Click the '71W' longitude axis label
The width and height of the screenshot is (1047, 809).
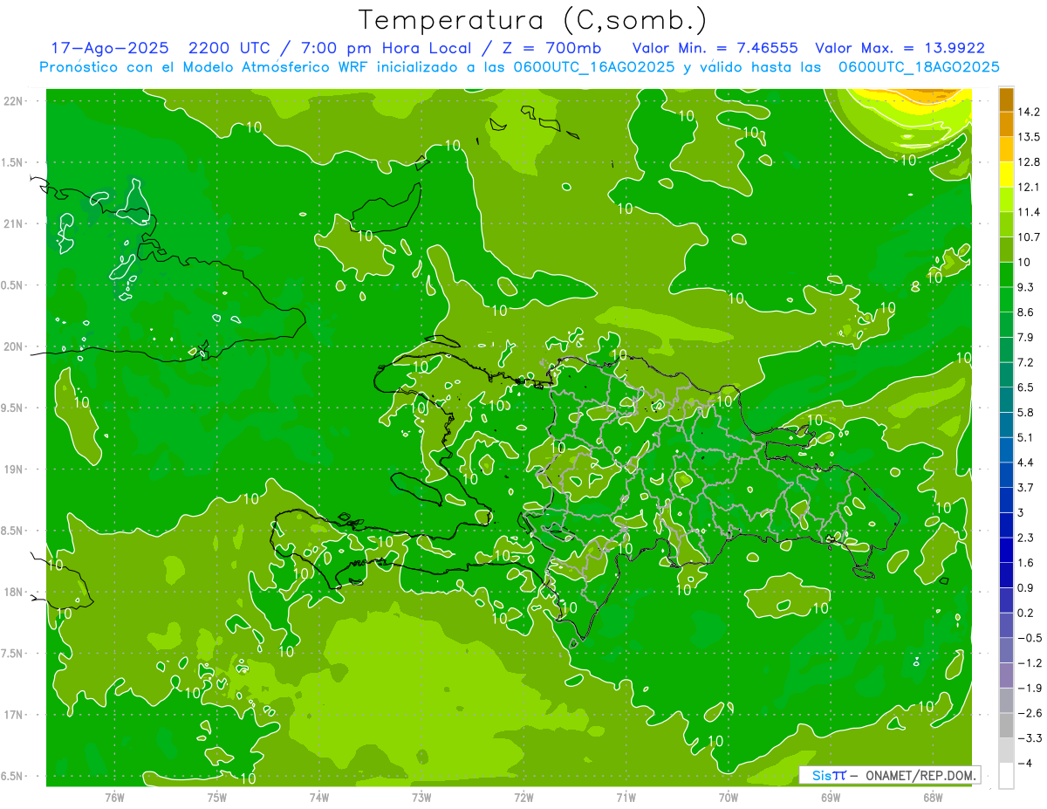coord(626,797)
